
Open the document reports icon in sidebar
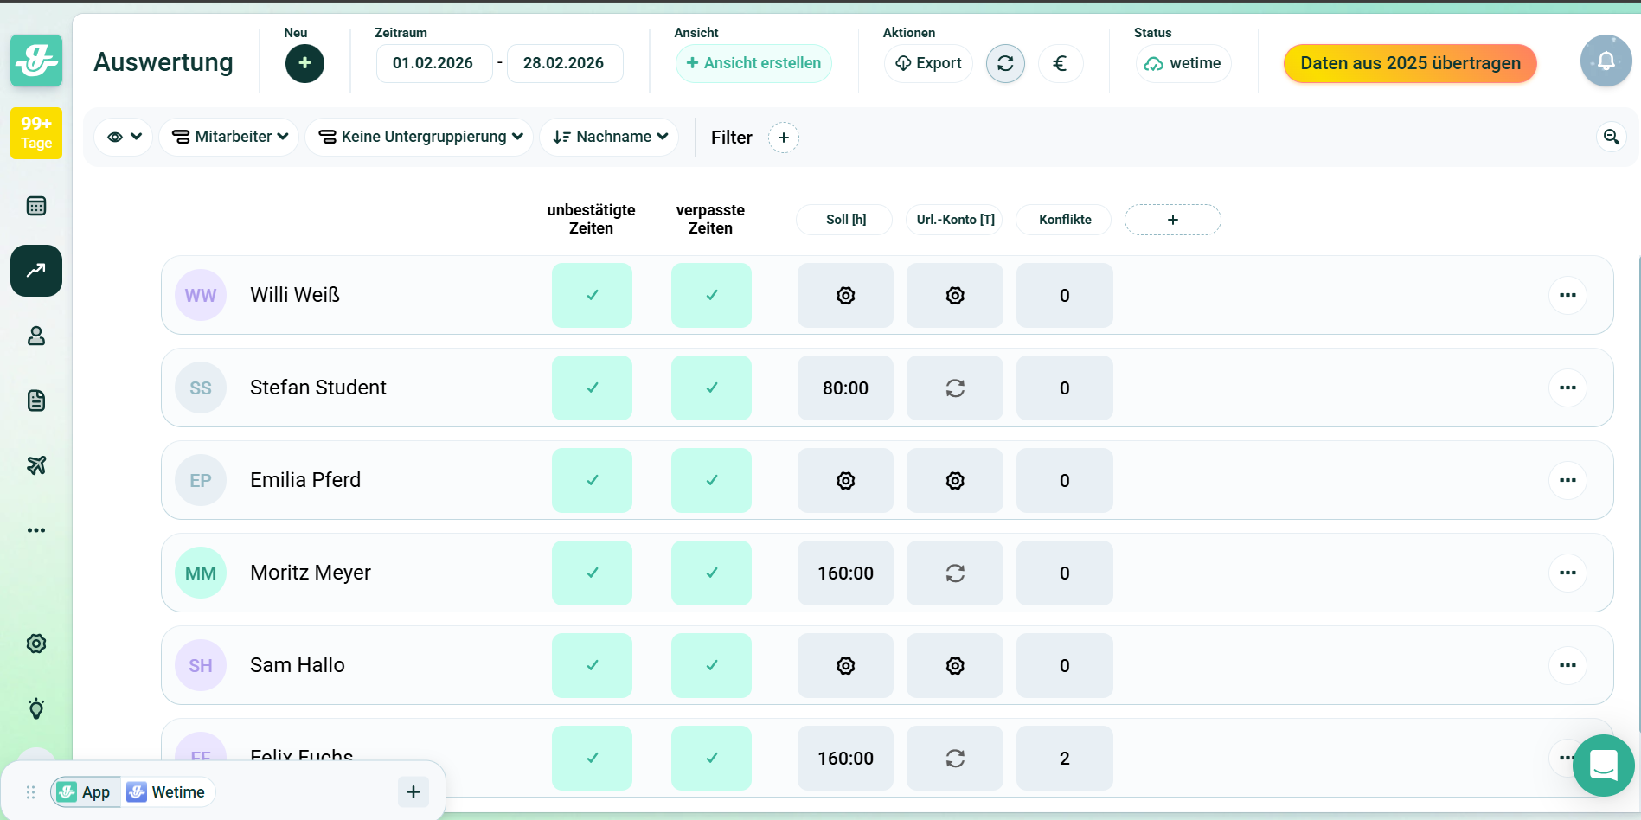pyautogui.click(x=36, y=400)
